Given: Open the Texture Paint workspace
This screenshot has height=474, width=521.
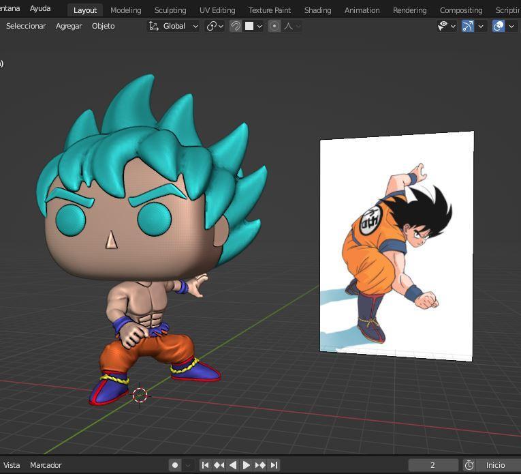Looking at the screenshot, I should tap(270, 10).
